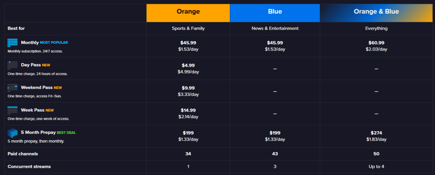The height and width of the screenshot is (175, 435).
Task: Click the 5 Month Prepay cube icon
Action: coord(12,133)
